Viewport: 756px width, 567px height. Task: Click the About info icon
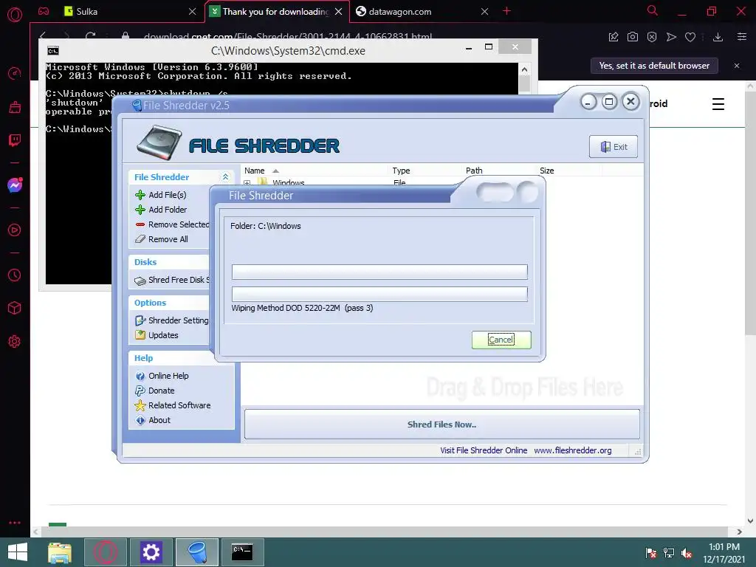tap(140, 420)
